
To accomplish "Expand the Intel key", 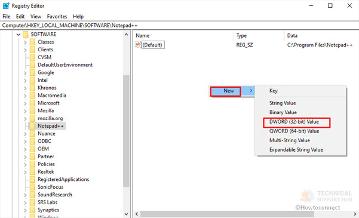I will pyautogui.click(x=26, y=81).
